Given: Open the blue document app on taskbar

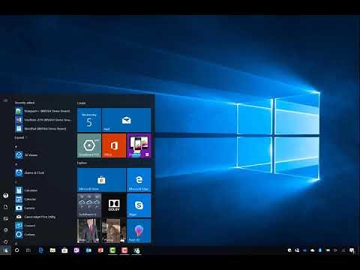Looking at the screenshot, I should pyautogui.click(x=40, y=250).
